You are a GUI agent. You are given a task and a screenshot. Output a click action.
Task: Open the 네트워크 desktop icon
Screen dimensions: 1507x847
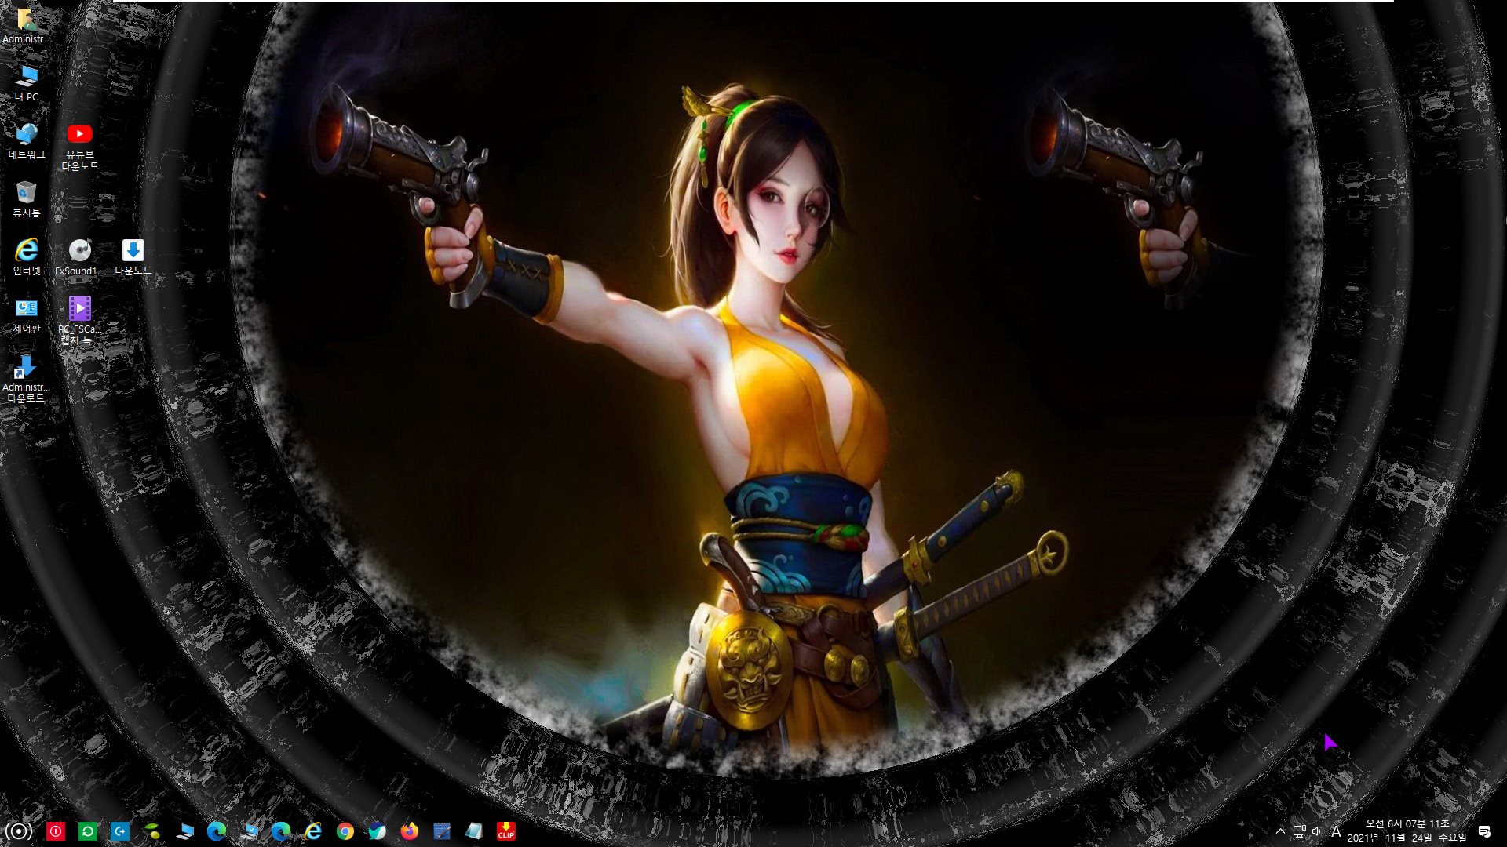26,141
